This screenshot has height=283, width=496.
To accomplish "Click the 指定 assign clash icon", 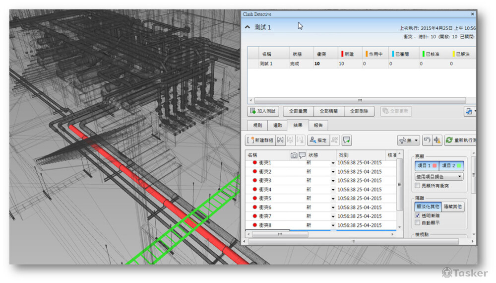I will [312, 141].
